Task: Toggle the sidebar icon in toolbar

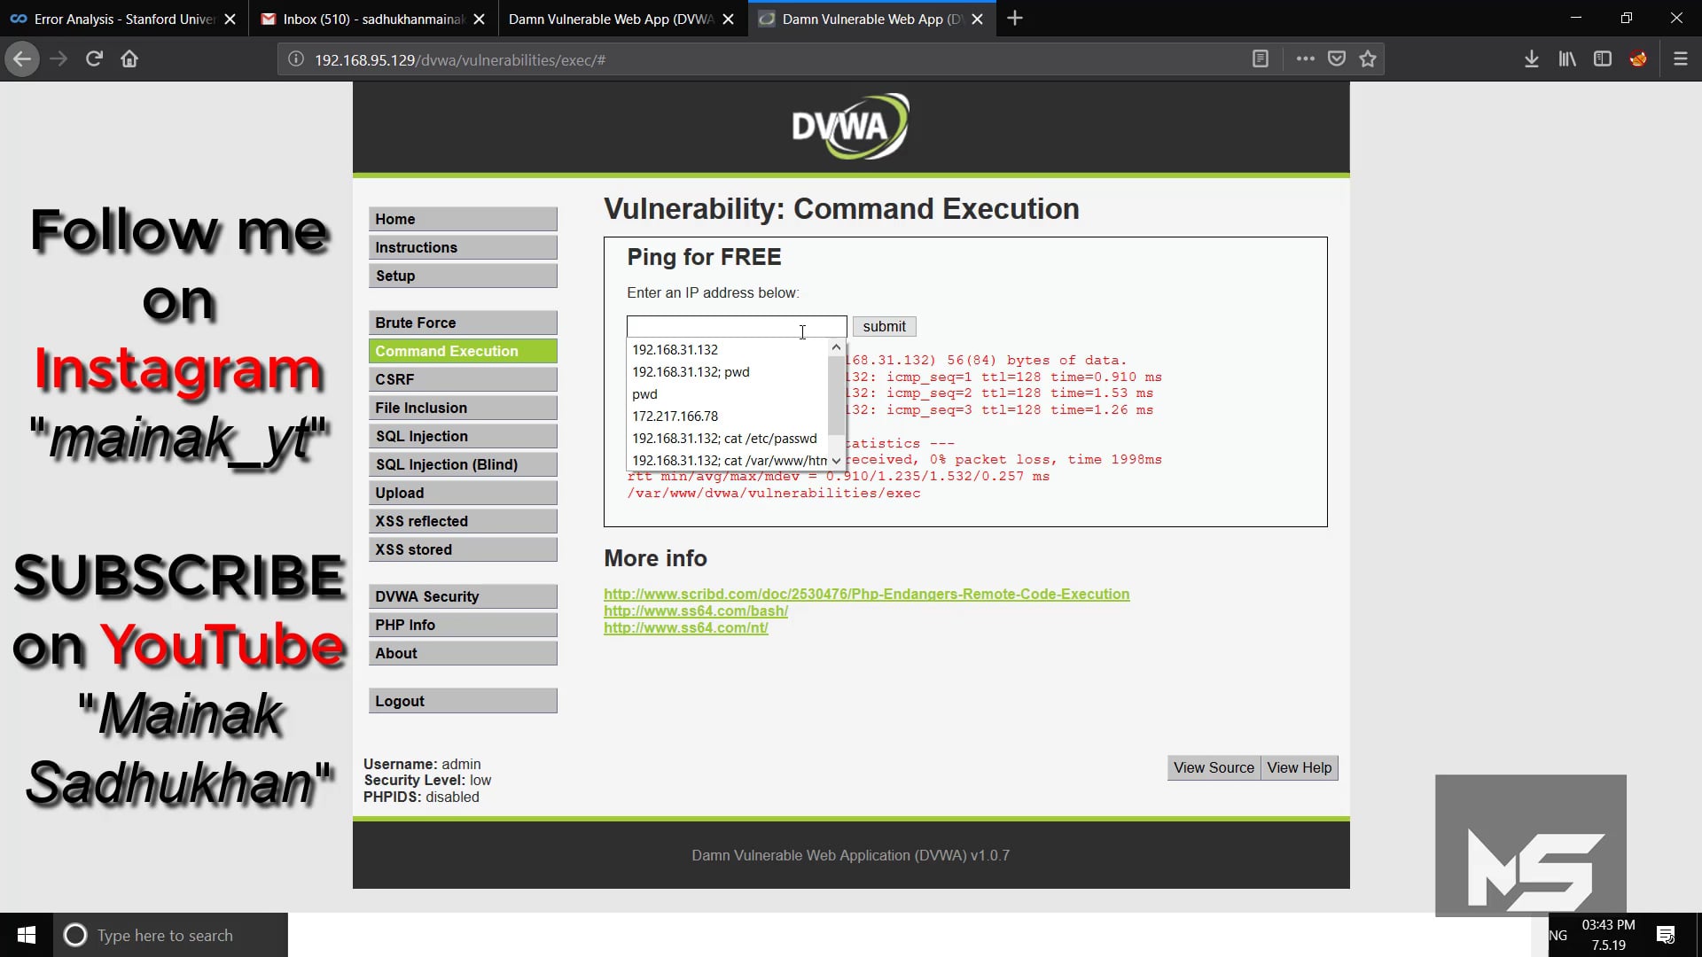Action: coord(1602,59)
